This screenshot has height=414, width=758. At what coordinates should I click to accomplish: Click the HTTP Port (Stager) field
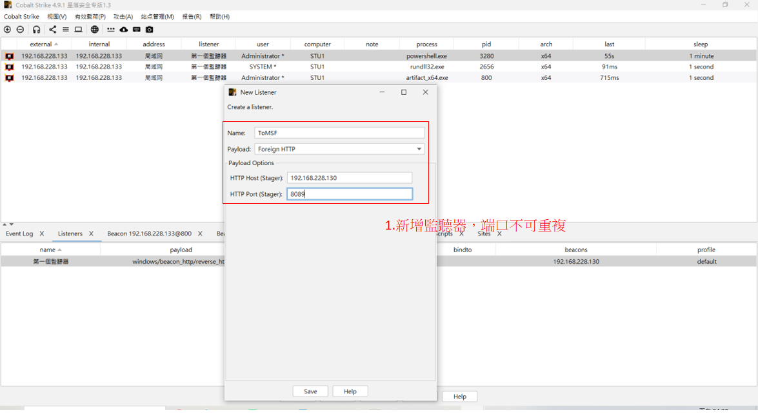(x=350, y=194)
